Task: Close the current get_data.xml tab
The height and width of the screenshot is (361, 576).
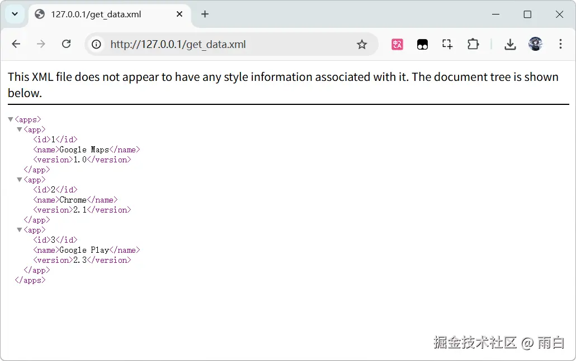Action: pyautogui.click(x=179, y=14)
